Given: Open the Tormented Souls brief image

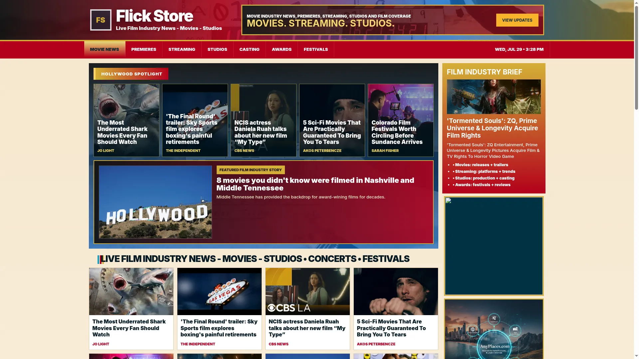Looking at the screenshot, I should 494,97.
